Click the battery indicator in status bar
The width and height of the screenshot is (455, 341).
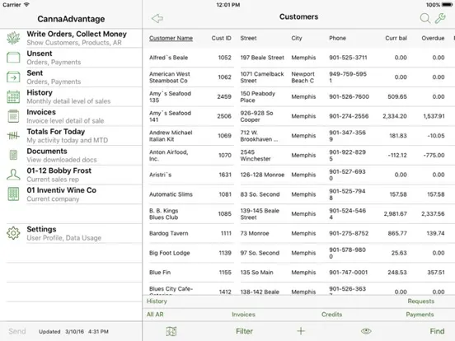[447, 5]
